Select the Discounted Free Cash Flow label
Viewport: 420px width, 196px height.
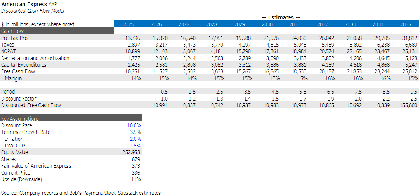31,105
